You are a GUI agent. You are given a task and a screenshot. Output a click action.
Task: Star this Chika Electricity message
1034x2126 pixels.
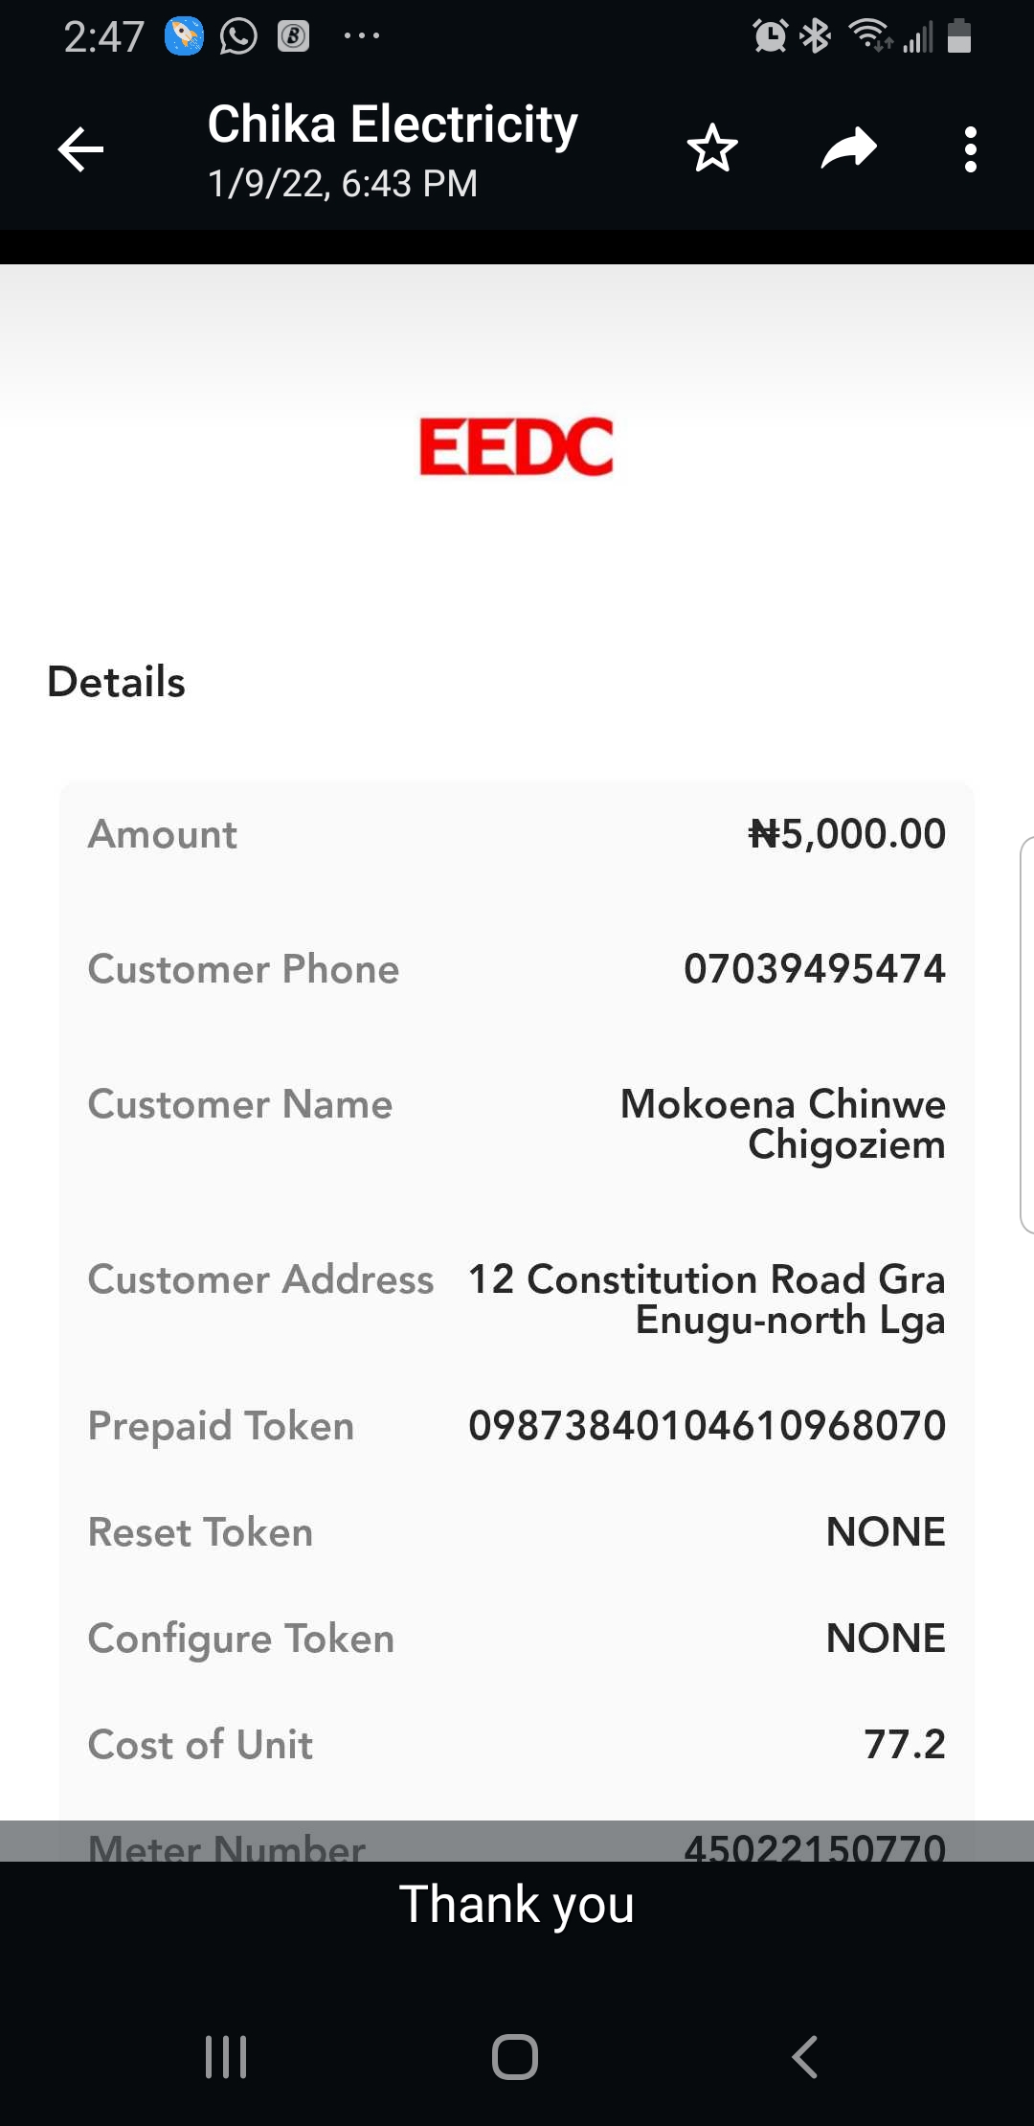[x=712, y=149]
